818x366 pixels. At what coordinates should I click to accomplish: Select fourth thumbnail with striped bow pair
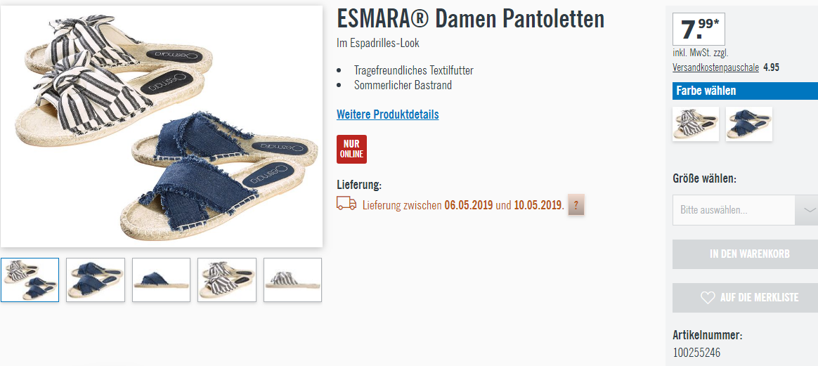click(x=227, y=280)
